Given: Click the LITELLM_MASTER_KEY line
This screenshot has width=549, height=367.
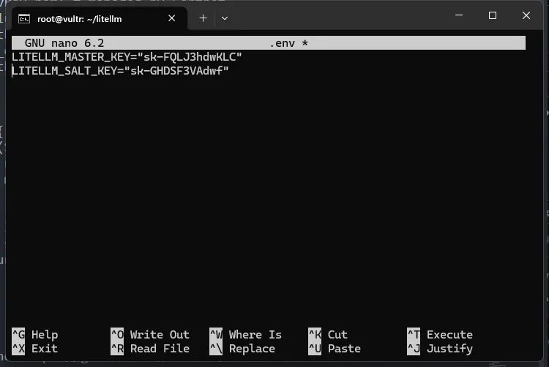Looking at the screenshot, I should point(127,56).
